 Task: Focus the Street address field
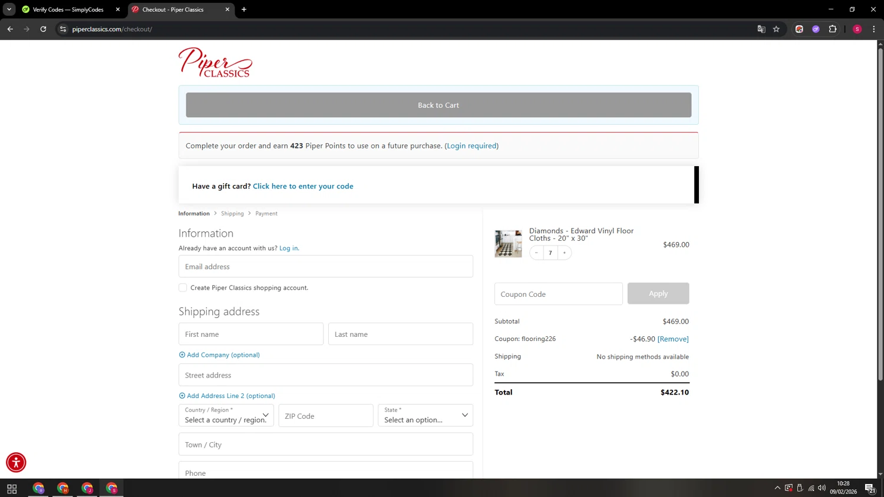click(x=325, y=375)
